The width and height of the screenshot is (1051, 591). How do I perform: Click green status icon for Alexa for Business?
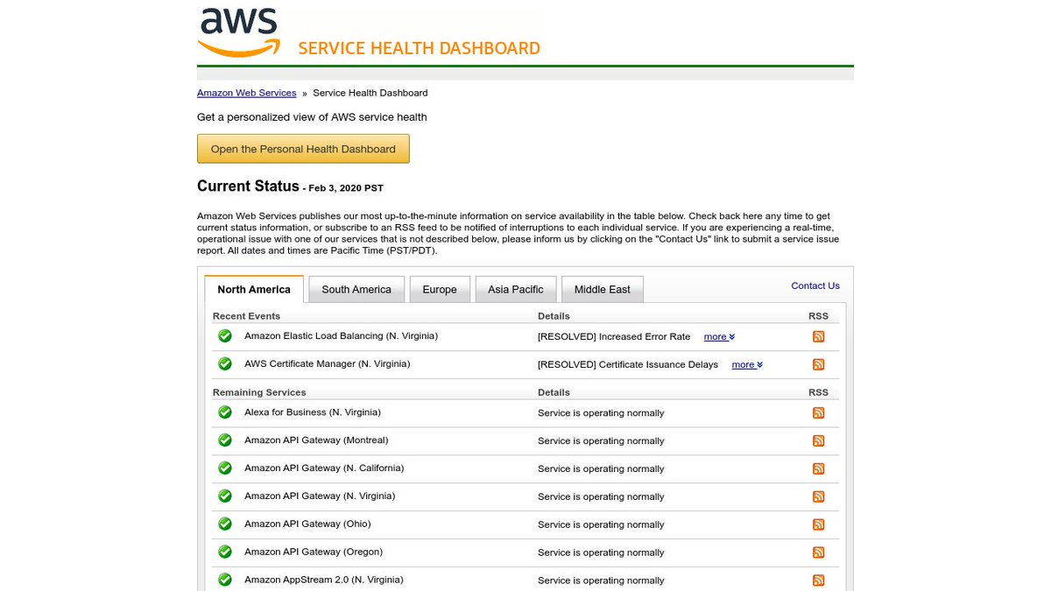click(225, 412)
